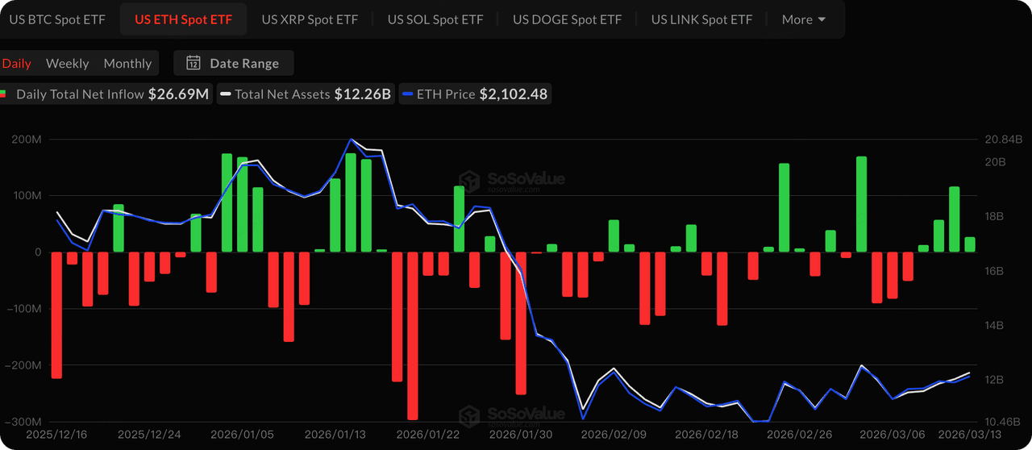Open US LINK Spot ETF tab

(701, 19)
